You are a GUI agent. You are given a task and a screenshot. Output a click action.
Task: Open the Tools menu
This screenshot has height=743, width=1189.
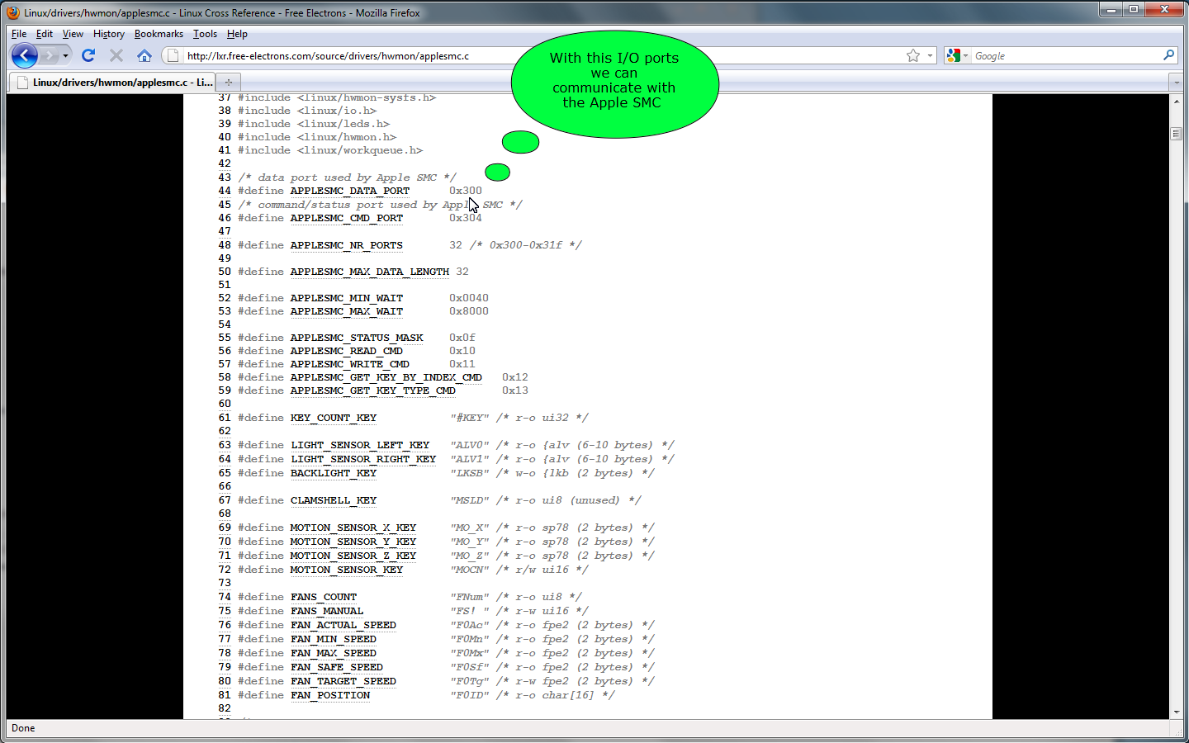pyautogui.click(x=205, y=34)
